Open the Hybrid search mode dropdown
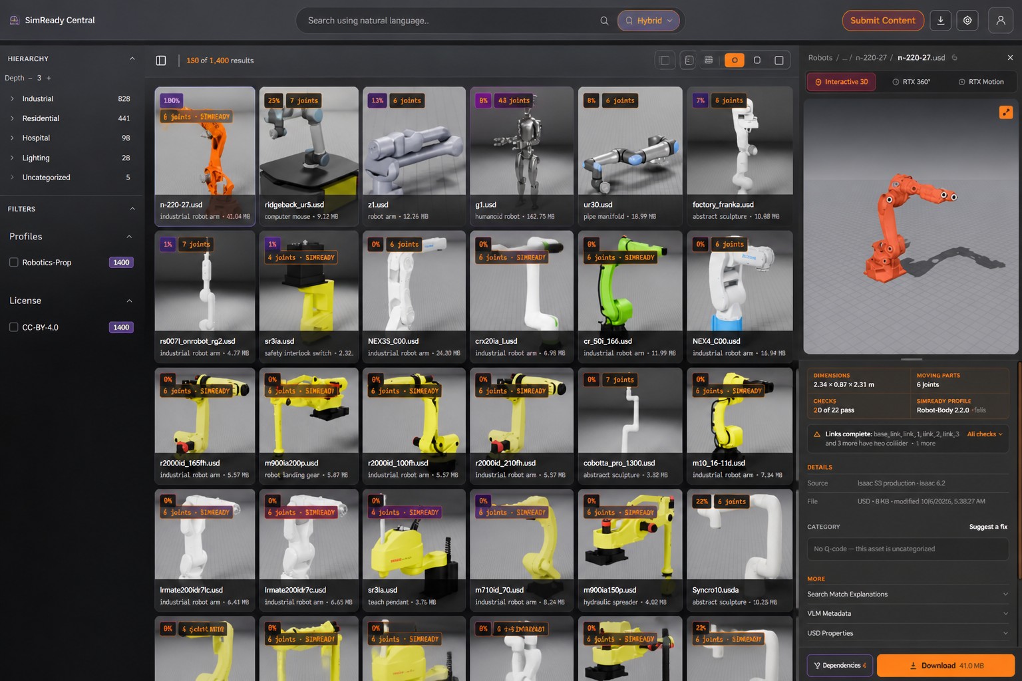 click(649, 21)
